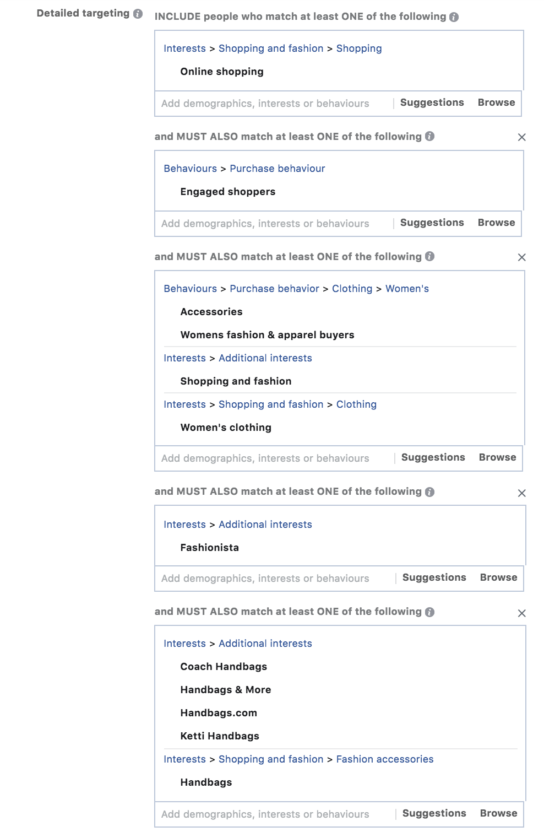The height and width of the screenshot is (832, 544).
Task: Click info icon next to the Fashionista MUST ALSO heading
Action: click(x=429, y=491)
